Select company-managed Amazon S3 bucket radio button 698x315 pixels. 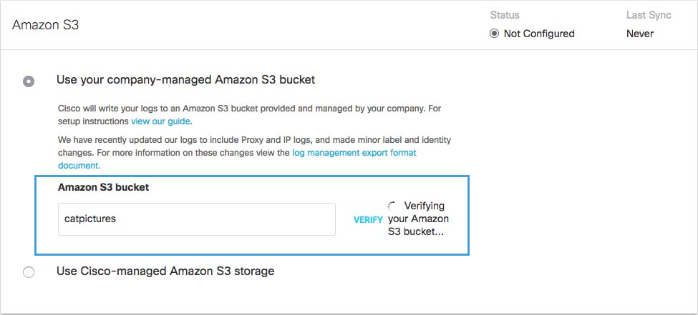point(29,81)
